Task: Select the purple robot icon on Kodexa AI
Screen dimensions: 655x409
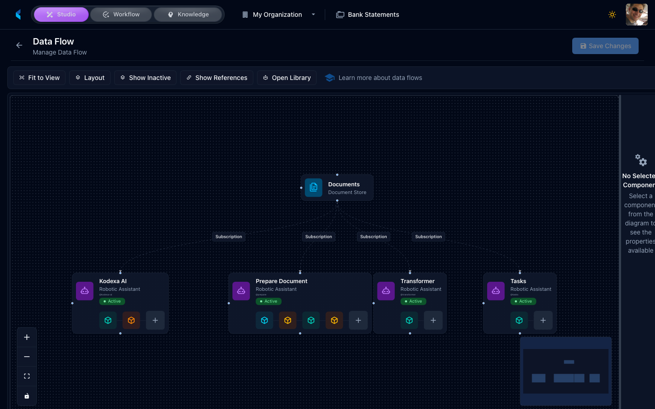Action: point(85,291)
